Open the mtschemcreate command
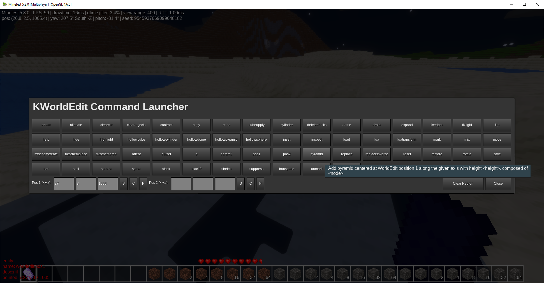544x283 pixels. pyautogui.click(x=46, y=154)
